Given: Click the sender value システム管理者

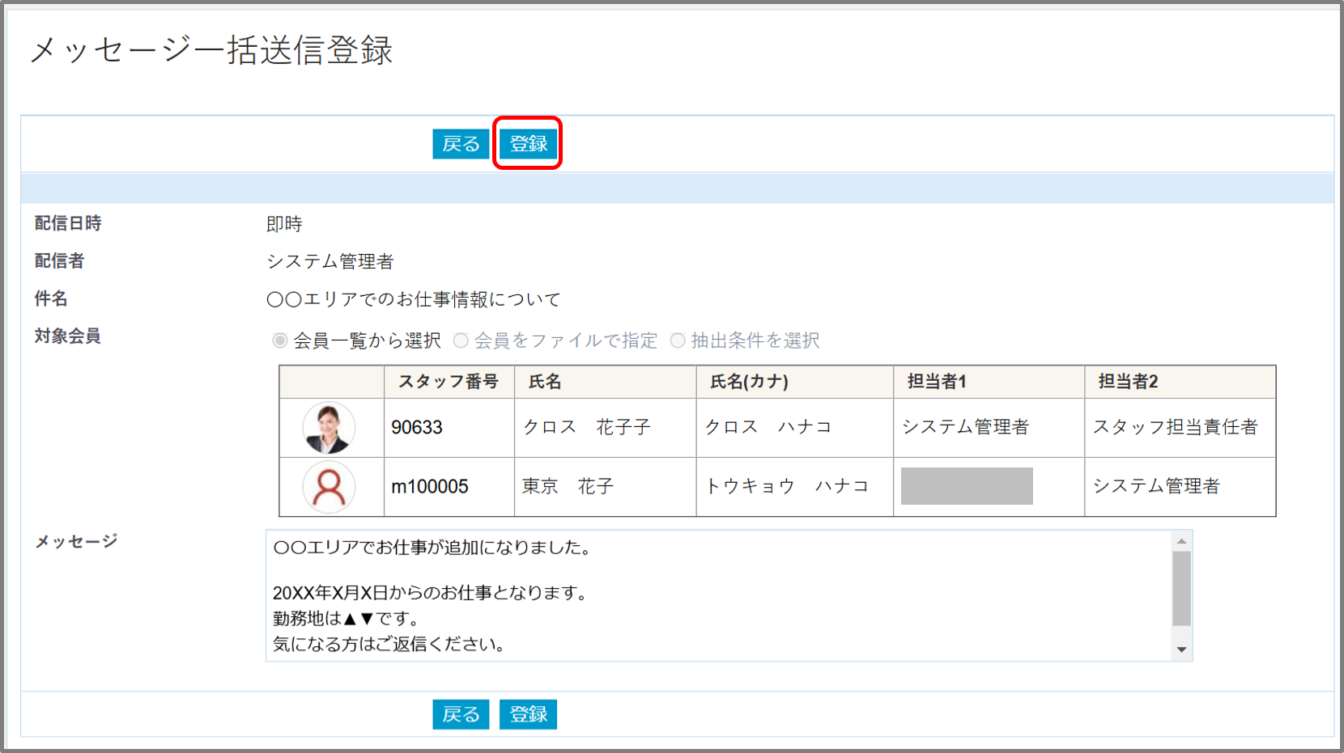Looking at the screenshot, I should (330, 261).
